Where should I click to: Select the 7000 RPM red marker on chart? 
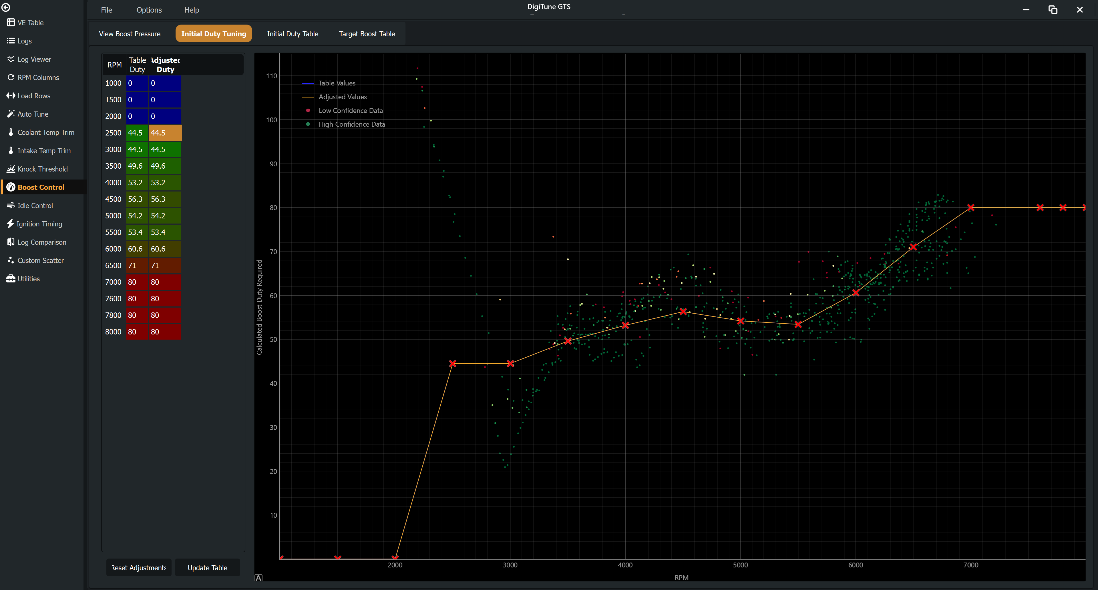tap(970, 208)
